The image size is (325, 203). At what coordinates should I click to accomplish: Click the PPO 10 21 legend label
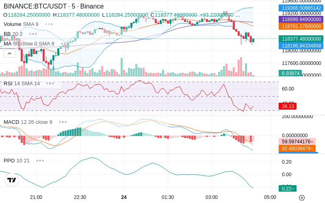[x=17, y=160]
